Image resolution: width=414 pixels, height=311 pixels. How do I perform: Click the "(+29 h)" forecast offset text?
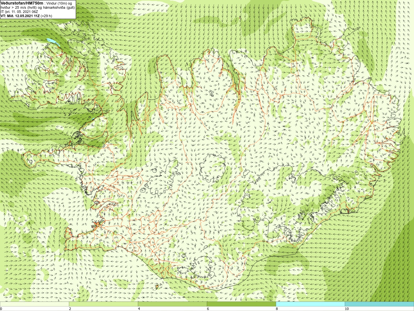pos(47,16)
